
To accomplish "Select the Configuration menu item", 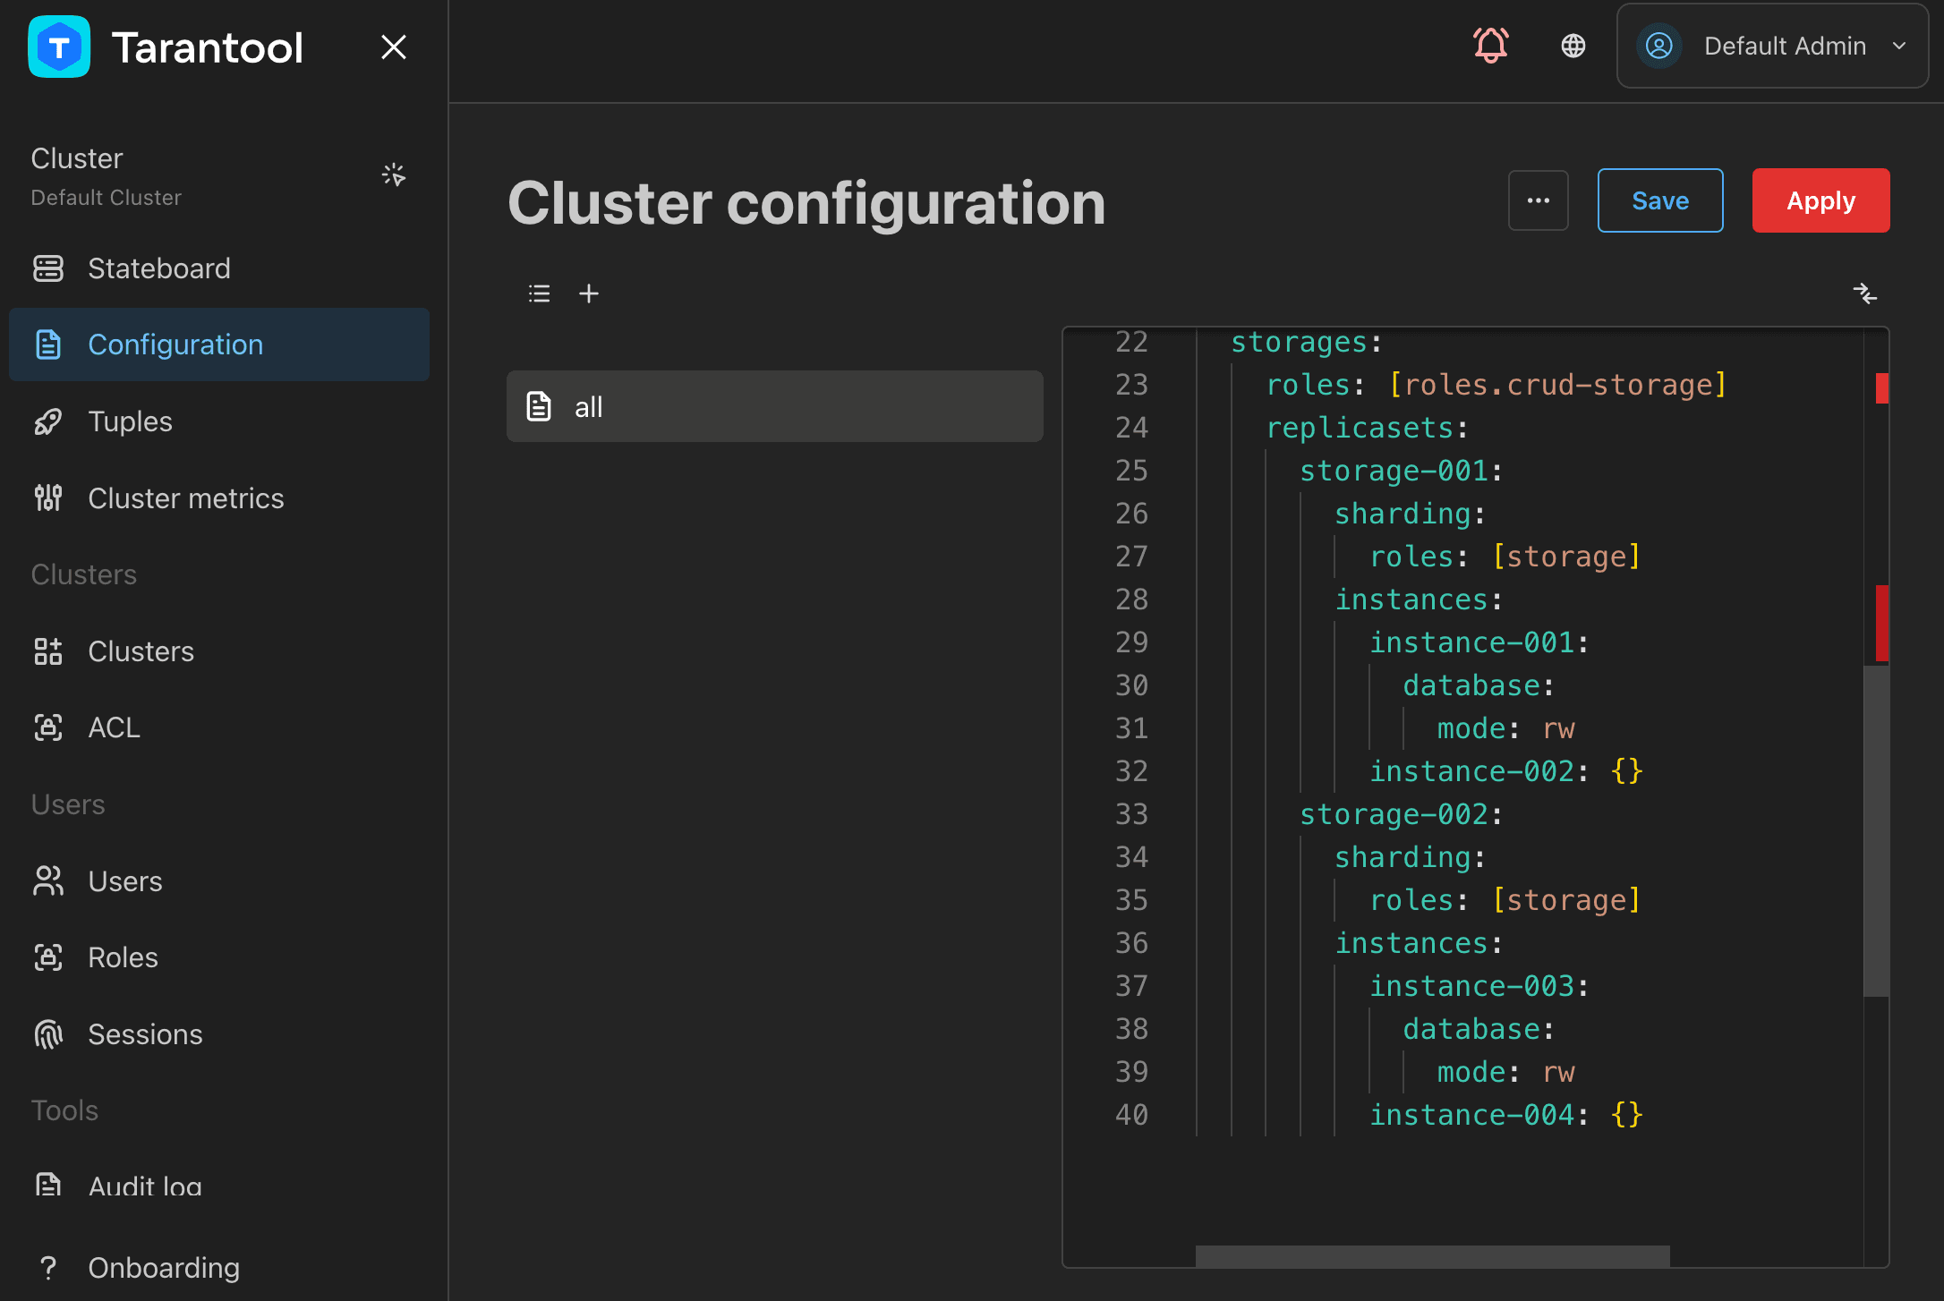I will [219, 344].
